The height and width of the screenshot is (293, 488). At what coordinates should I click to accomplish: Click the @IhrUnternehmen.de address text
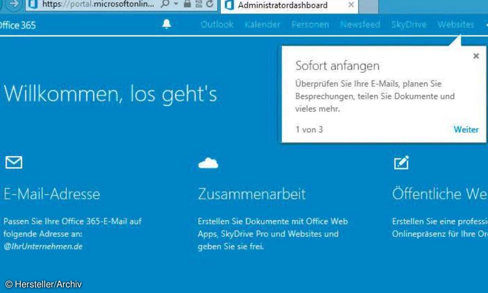pyautogui.click(x=43, y=246)
